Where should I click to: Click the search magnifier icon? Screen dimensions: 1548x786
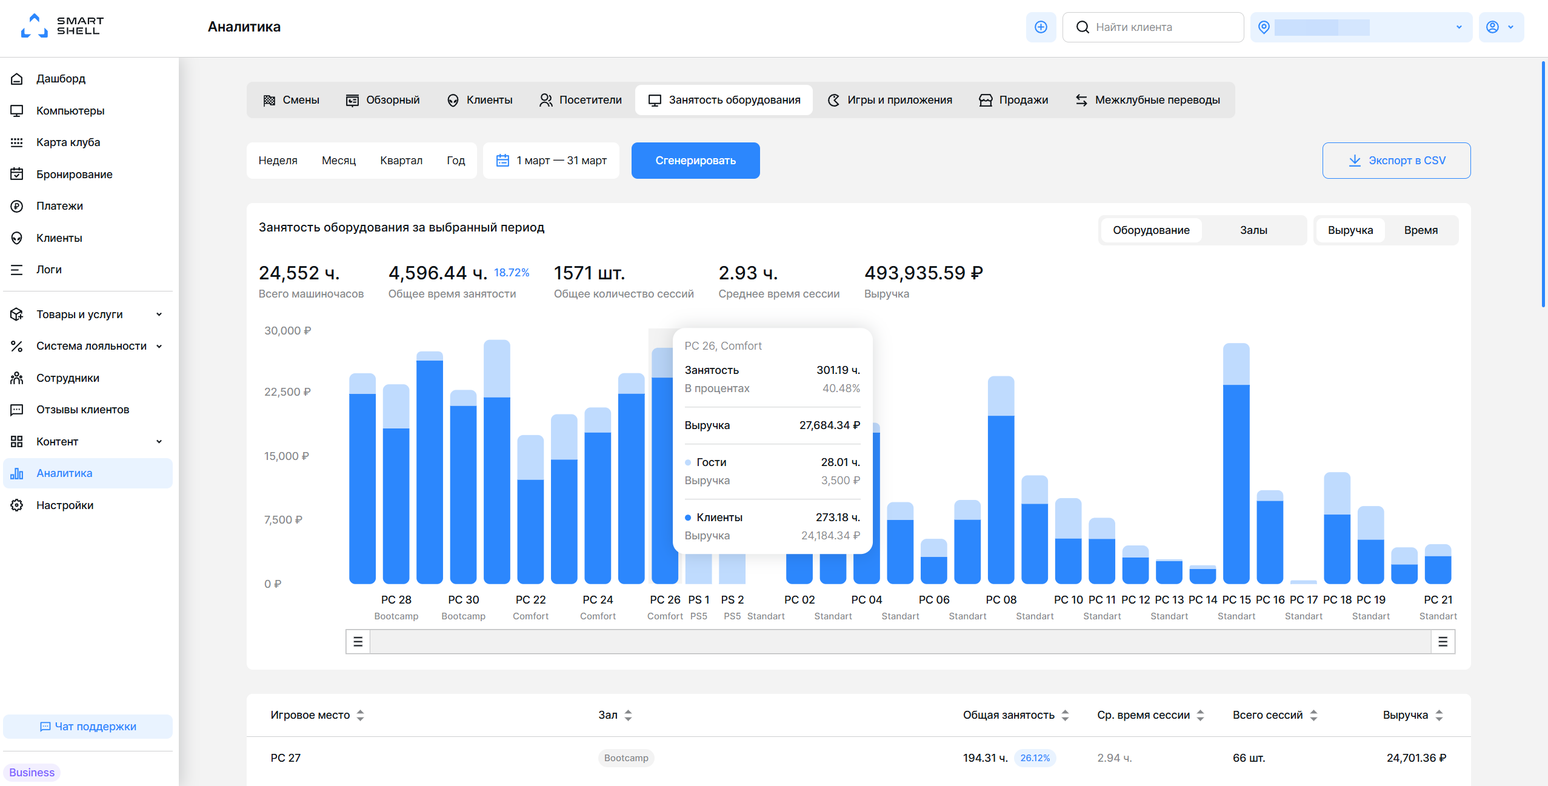click(x=1083, y=27)
